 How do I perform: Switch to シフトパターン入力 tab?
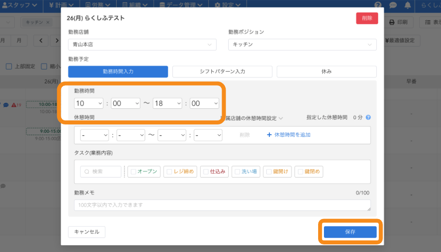pyautogui.click(x=223, y=71)
